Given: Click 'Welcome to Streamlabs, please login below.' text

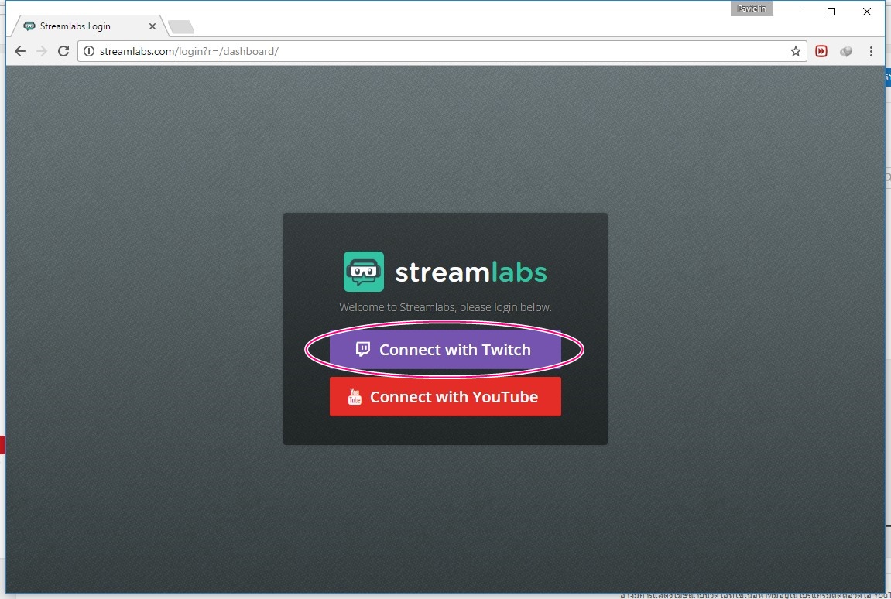Looking at the screenshot, I should tap(446, 307).
